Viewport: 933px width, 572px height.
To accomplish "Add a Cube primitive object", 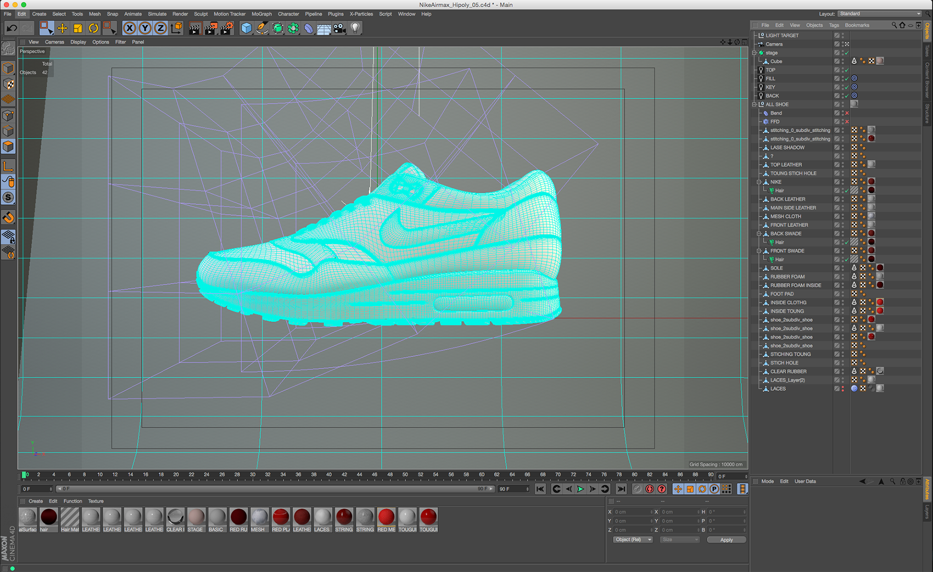I will click(x=246, y=28).
